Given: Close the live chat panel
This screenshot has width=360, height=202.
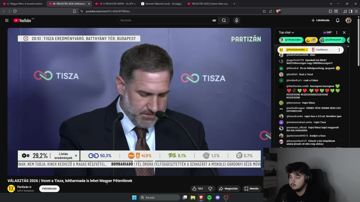Looking at the screenshot, I should point(344,33).
